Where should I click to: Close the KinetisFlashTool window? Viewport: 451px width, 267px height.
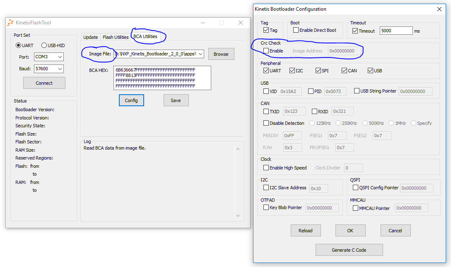pyautogui.click(x=241, y=23)
